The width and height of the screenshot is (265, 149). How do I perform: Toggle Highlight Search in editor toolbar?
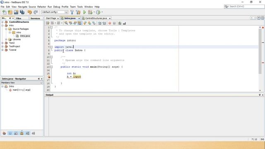pos(79,23)
